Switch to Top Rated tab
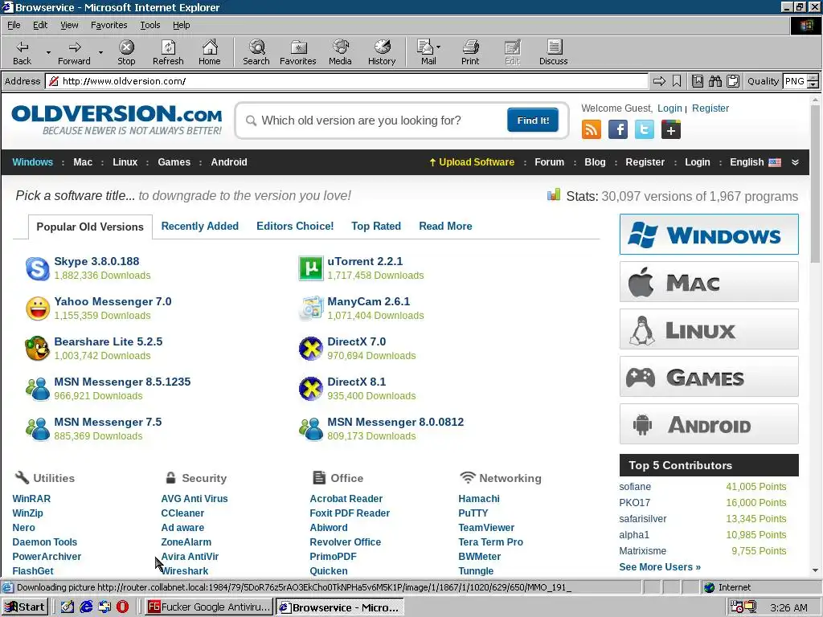 (376, 226)
